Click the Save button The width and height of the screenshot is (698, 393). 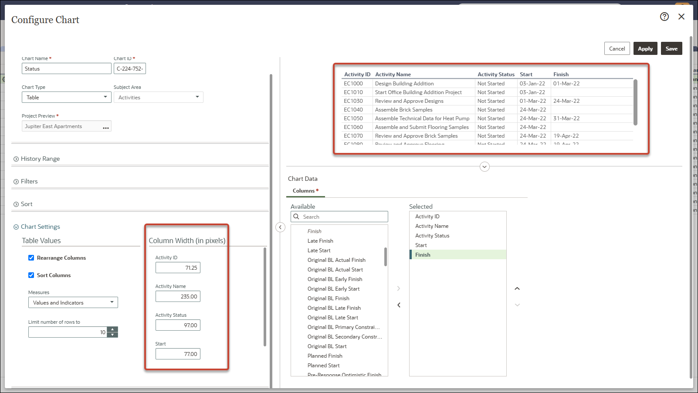pos(671,48)
